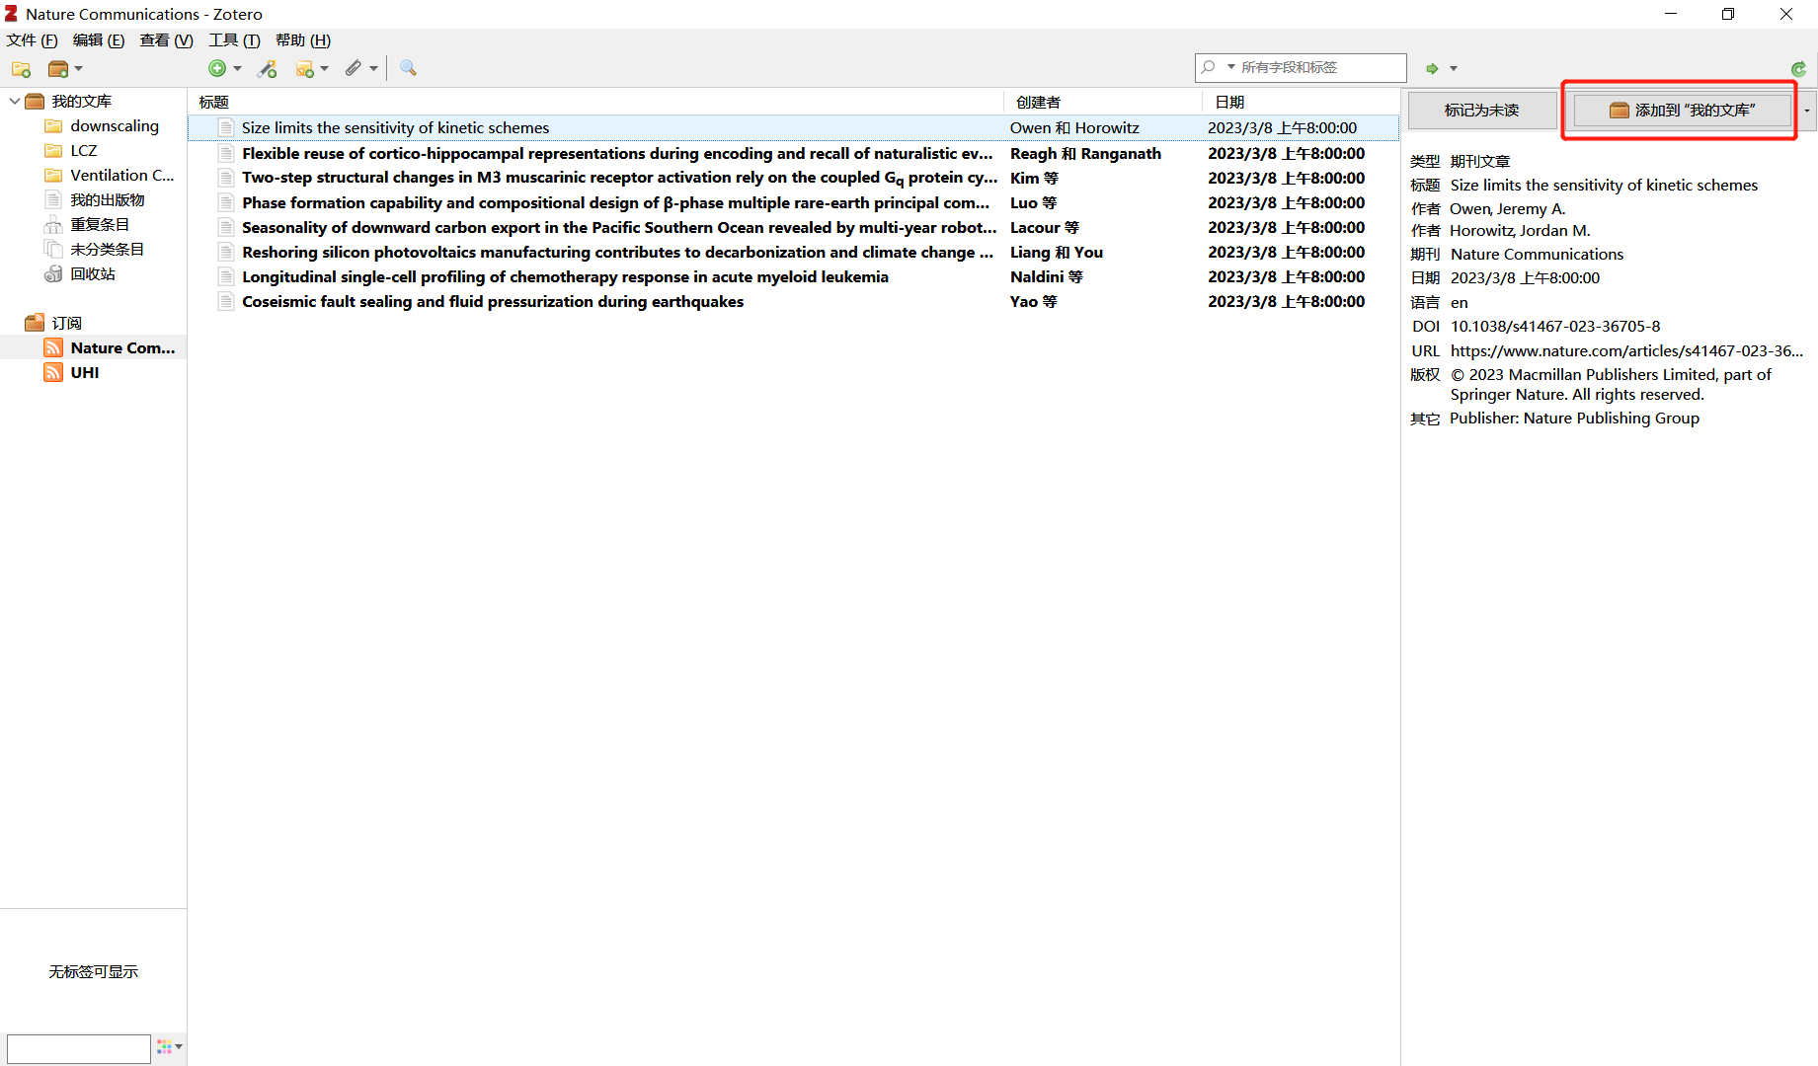Click the New Library box icon
Screen dimensions: 1818x1066
pyautogui.click(x=58, y=69)
